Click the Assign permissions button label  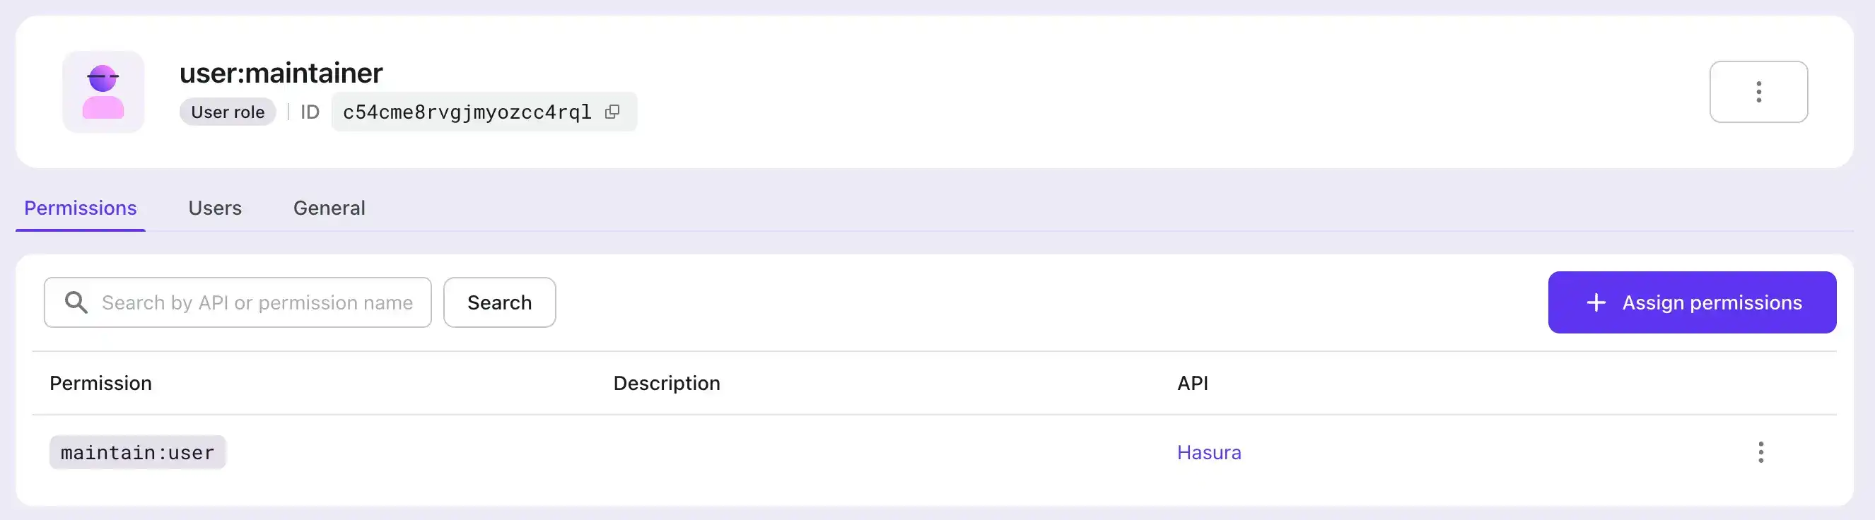pyautogui.click(x=1711, y=302)
